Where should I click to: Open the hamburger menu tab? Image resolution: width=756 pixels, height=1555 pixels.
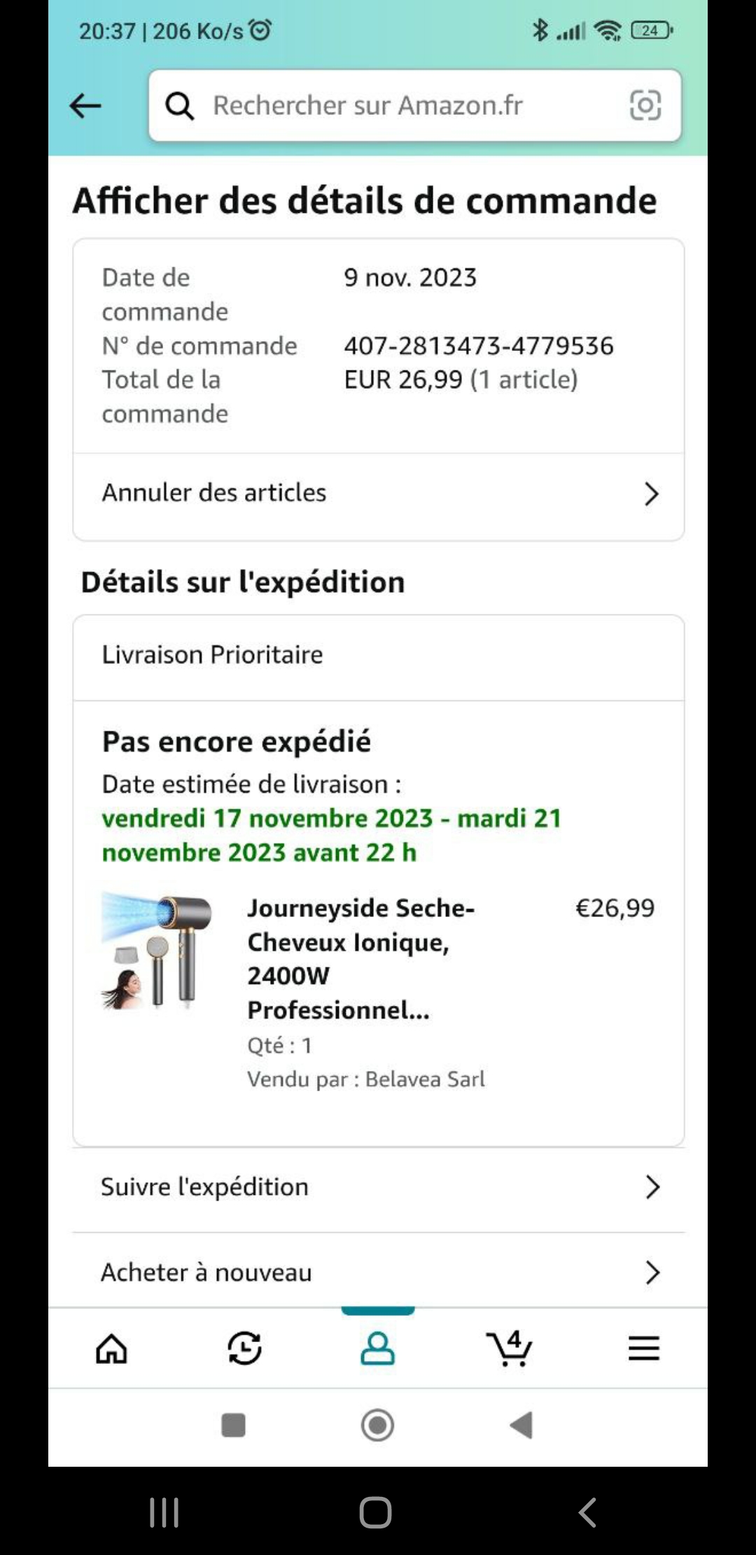[643, 1348]
